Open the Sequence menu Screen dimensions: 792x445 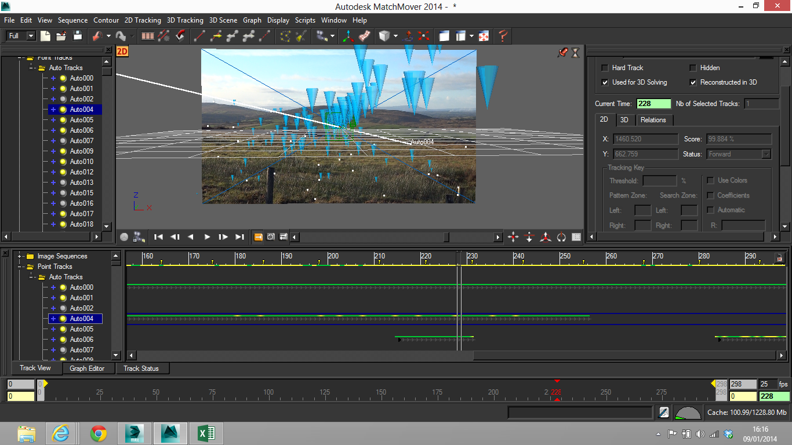pyautogui.click(x=72, y=20)
